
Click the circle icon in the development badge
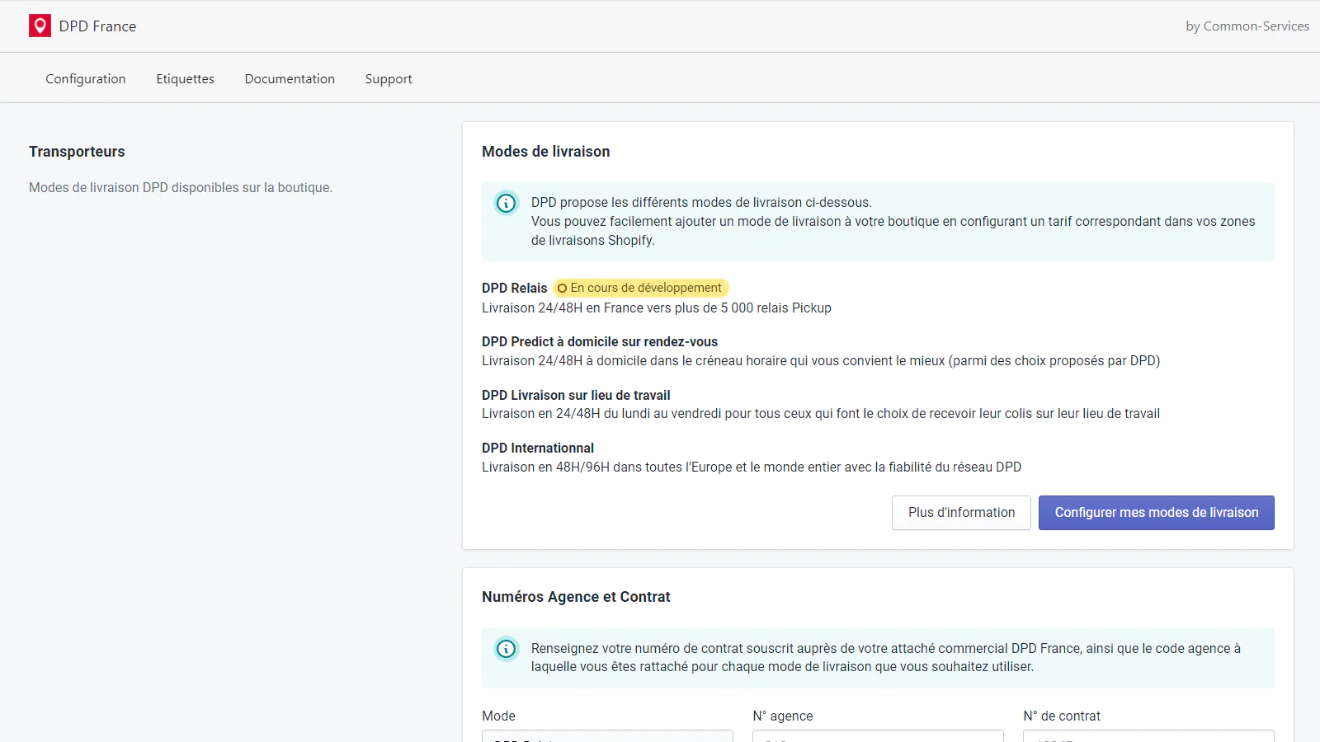point(562,289)
